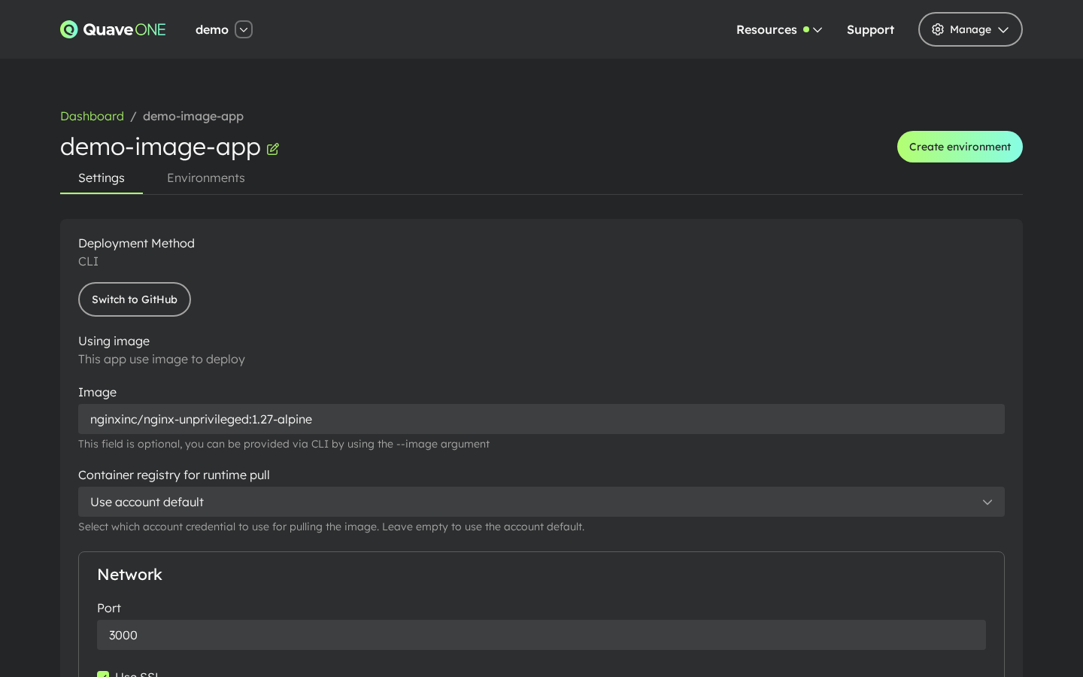
Task: Rename app using the pencil edit icon
Action: (272, 149)
